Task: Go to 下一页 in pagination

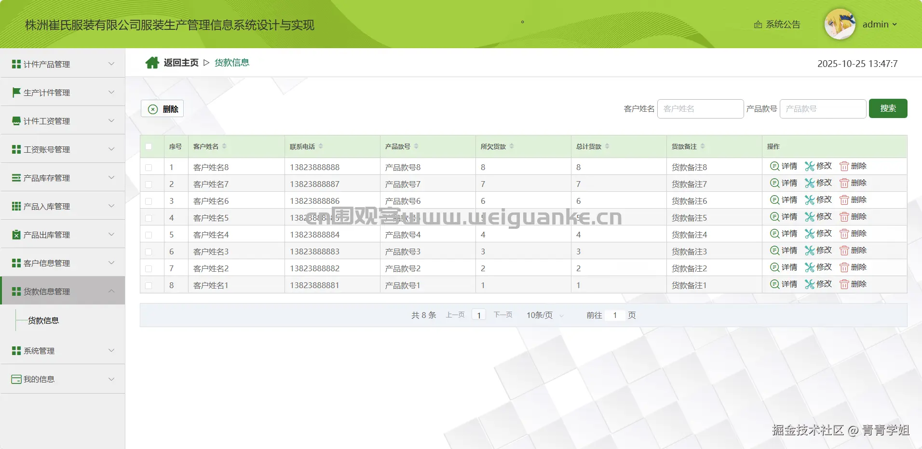Action: (503, 315)
